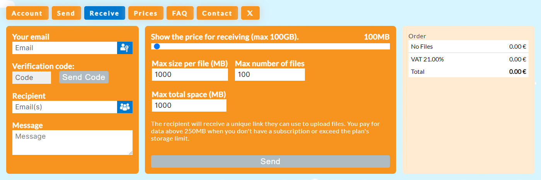This screenshot has height=180, width=541.
Task: Click the key-user icon beside Email field
Action: 124,48
